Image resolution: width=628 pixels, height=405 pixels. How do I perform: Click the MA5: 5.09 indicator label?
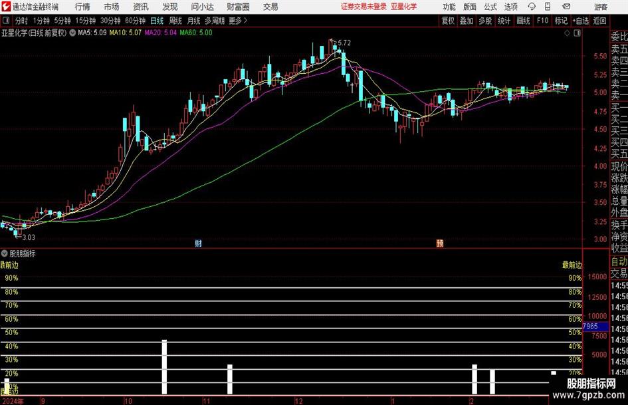[92, 33]
